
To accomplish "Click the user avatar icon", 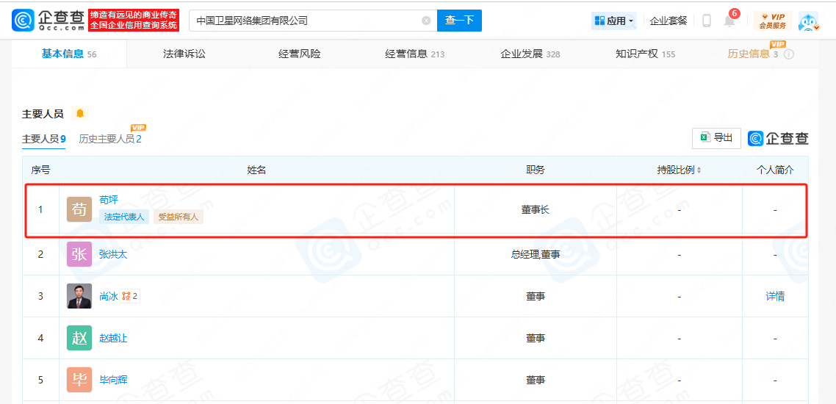I will (808, 21).
